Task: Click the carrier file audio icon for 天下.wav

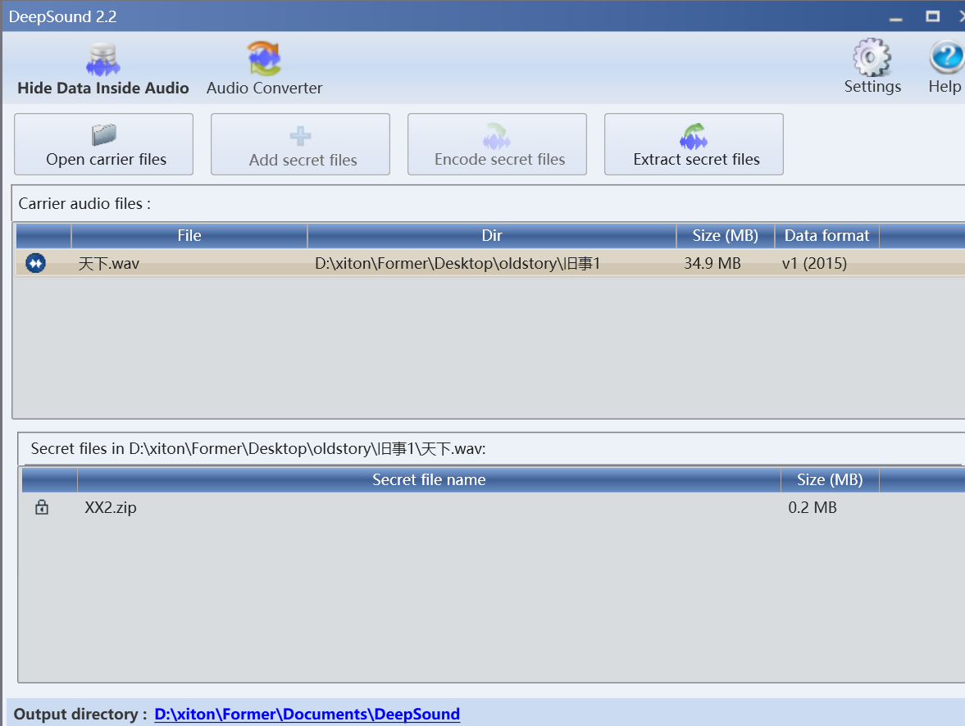Action: point(36,263)
